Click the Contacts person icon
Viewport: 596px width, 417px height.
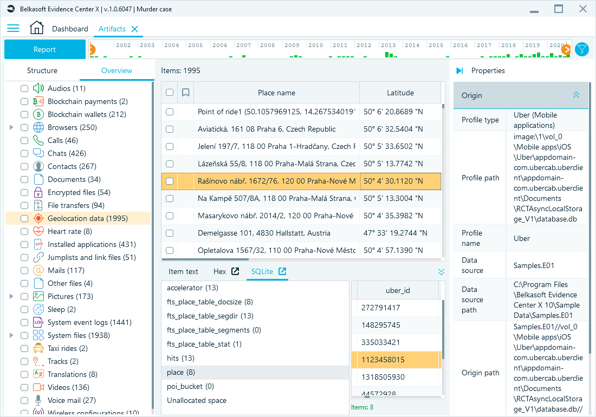[x=38, y=166]
